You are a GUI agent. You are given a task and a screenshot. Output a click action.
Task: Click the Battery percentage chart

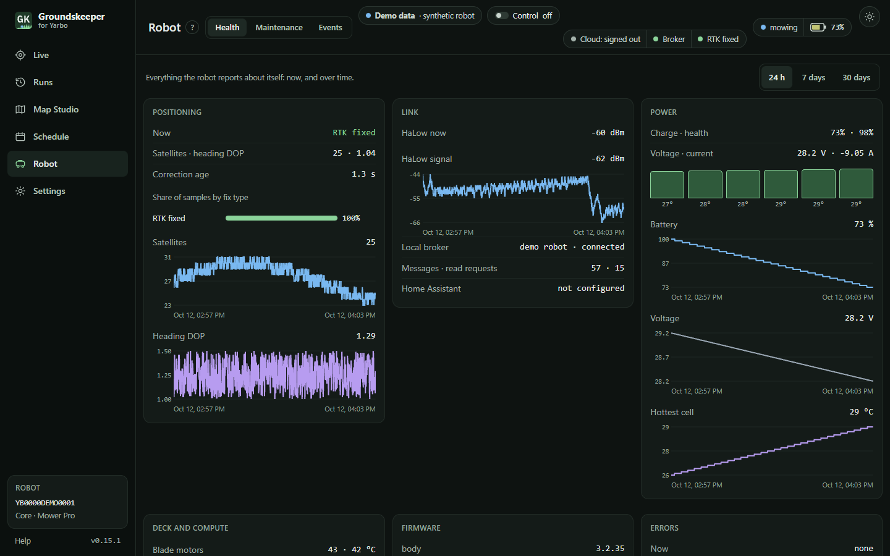coord(772,263)
